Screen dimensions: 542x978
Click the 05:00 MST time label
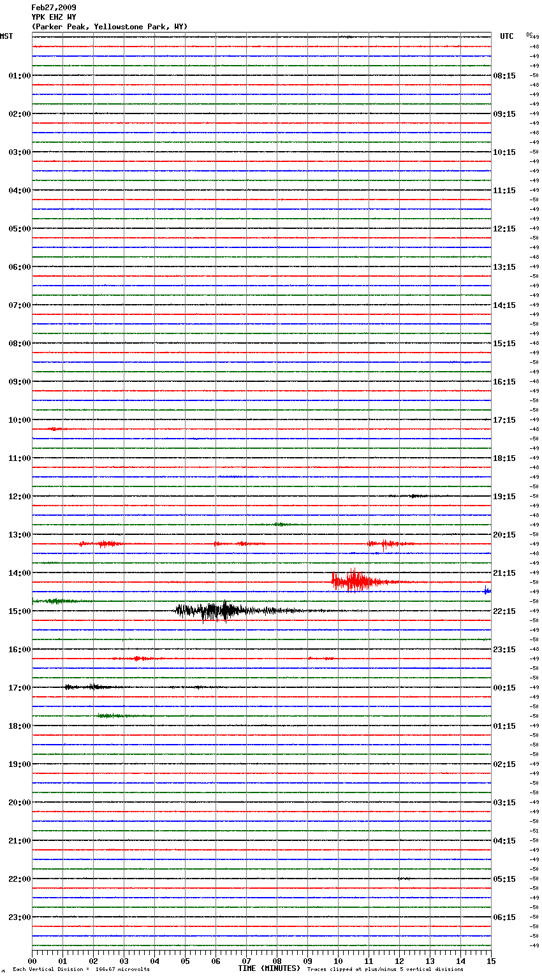pyautogui.click(x=20, y=229)
